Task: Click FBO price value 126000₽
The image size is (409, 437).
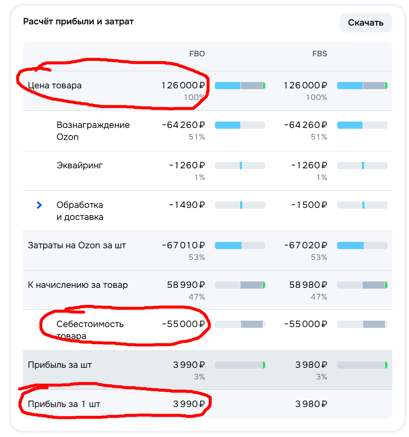Action: [x=183, y=85]
